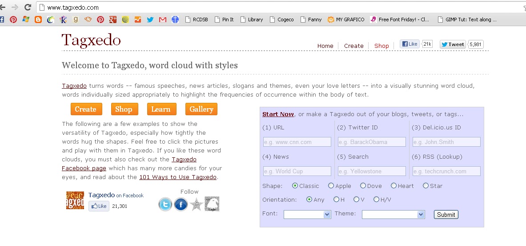This screenshot has width=526, height=246.
Task: Go to Home in top navigation
Action: click(x=325, y=46)
